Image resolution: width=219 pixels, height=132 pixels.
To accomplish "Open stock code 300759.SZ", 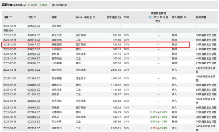I will pyautogui.click(x=34, y=35).
